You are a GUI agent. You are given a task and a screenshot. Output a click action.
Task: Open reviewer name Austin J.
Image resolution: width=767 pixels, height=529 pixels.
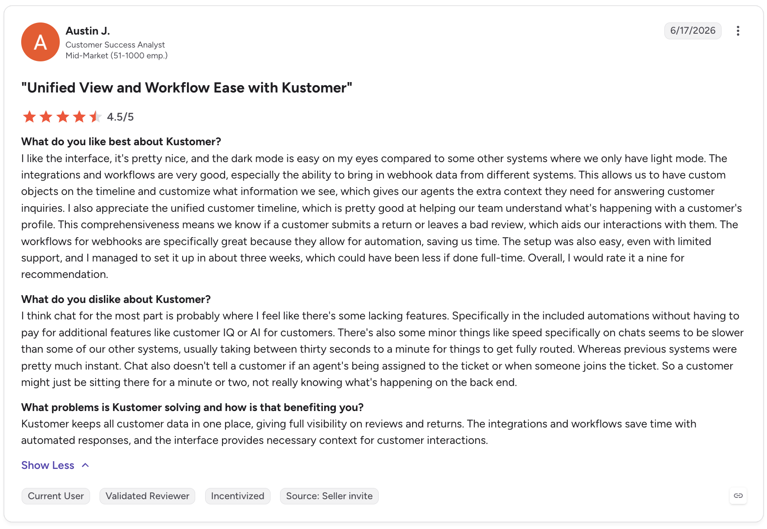click(88, 31)
